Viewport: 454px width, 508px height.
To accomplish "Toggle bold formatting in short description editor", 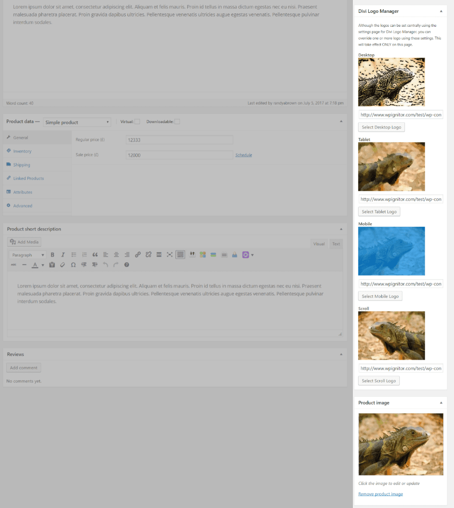I will 53,255.
